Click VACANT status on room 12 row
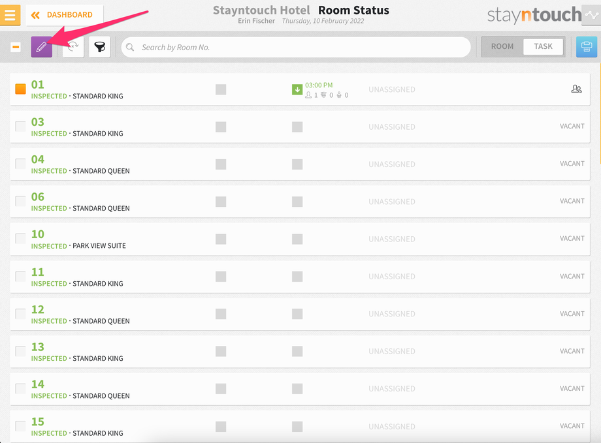Image resolution: width=601 pixels, height=443 pixels. pos(572,313)
